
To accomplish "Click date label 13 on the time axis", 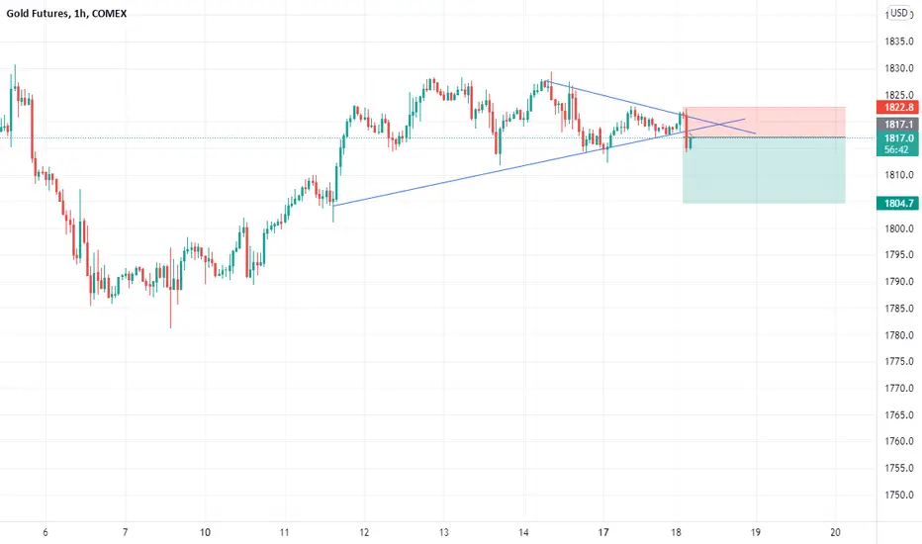I will pos(444,532).
